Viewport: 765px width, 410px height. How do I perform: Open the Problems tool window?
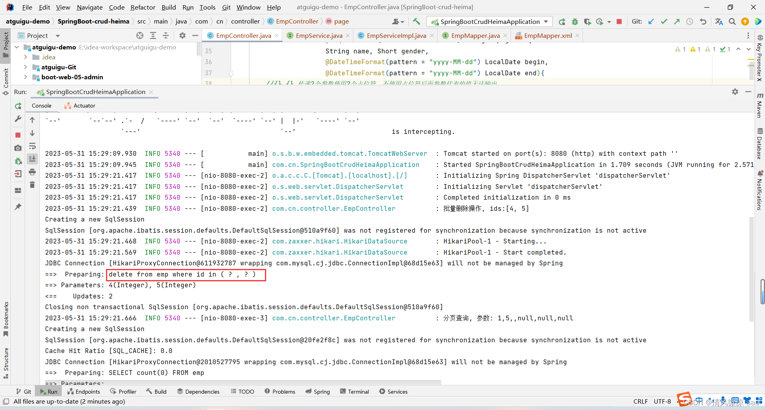pyautogui.click(x=280, y=392)
